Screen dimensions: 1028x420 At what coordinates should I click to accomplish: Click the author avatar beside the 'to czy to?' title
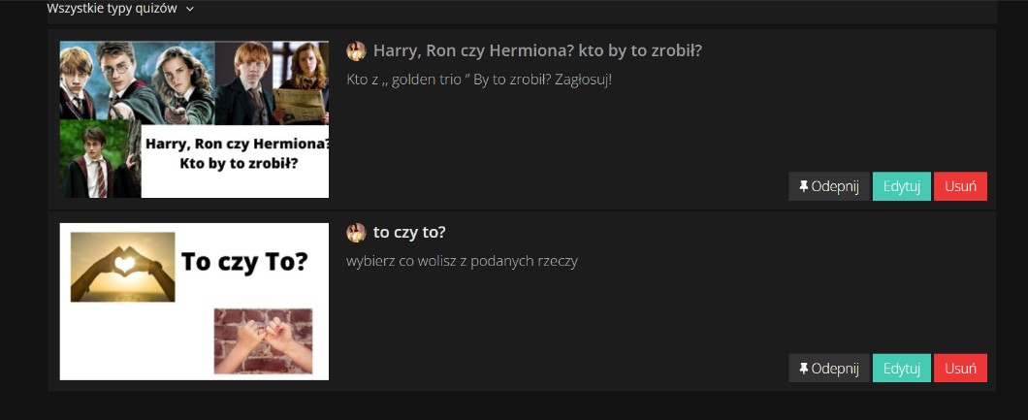[356, 233]
